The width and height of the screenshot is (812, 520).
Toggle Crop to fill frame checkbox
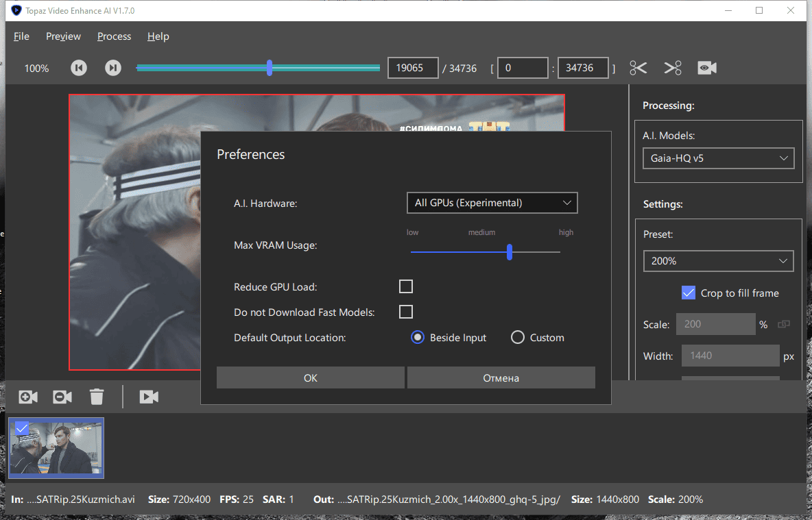689,293
